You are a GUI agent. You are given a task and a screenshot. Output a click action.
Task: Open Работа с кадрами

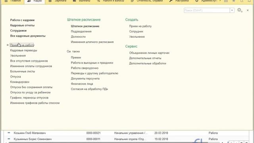[x=22, y=20]
